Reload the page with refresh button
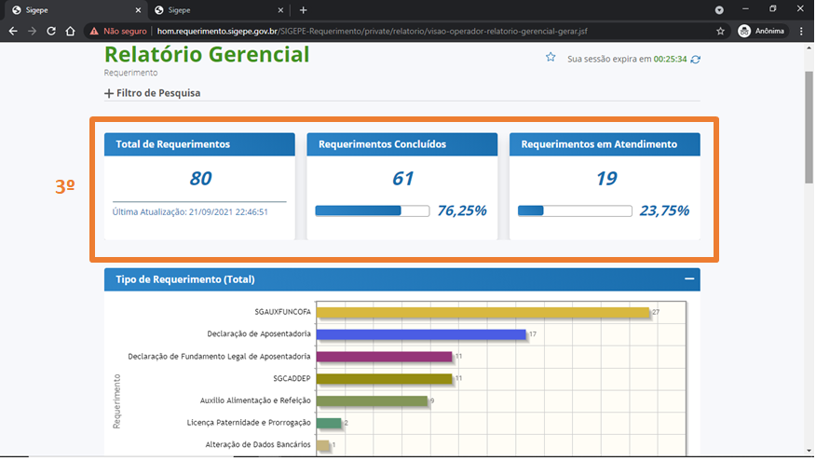Viewport: 816px width, 461px height. coord(52,31)
